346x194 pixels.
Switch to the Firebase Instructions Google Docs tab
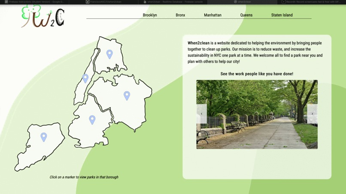tap(35, 2)
